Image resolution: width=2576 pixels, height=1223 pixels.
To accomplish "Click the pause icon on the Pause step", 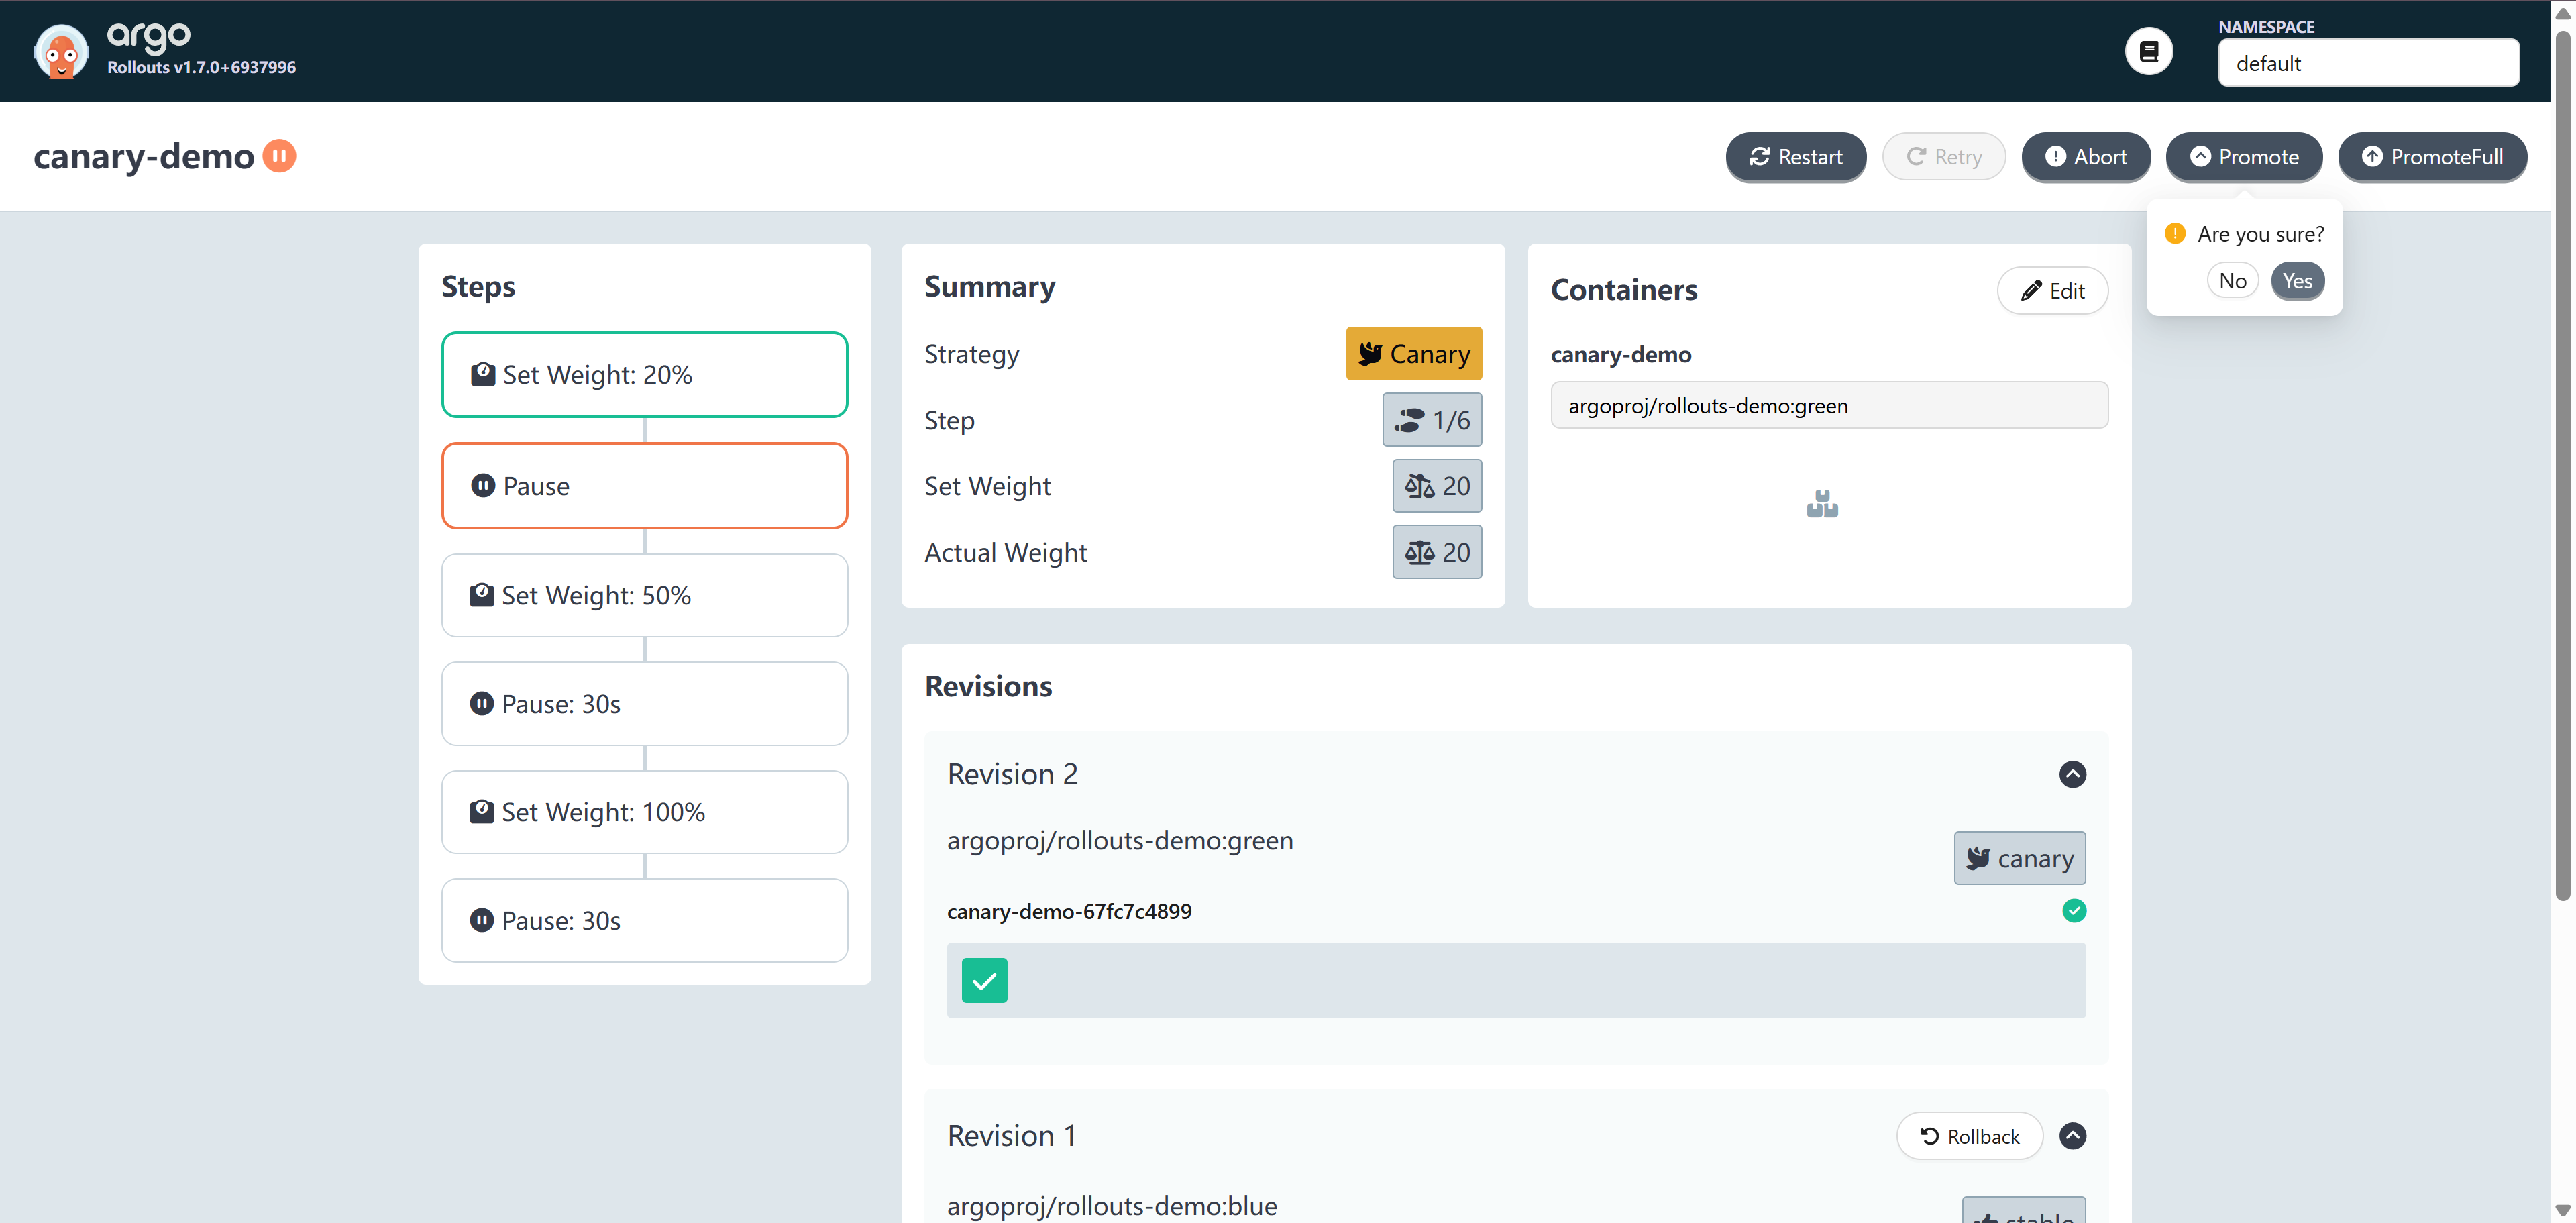I will [483, 486].
